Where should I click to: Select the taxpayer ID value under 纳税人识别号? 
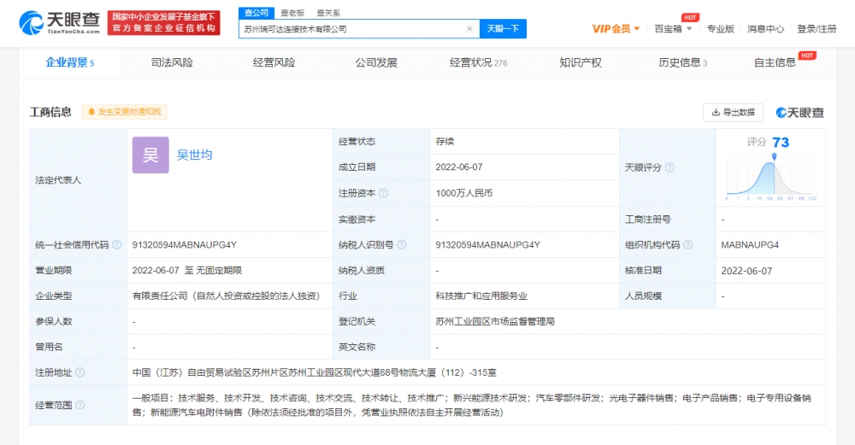pos(487,245)
